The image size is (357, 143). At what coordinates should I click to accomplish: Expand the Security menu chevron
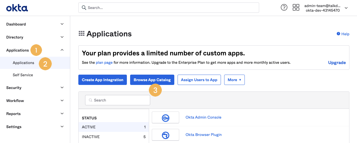(x=62, y=88)
